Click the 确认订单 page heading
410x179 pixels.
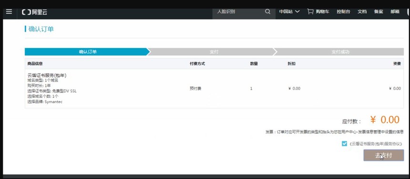41,29
